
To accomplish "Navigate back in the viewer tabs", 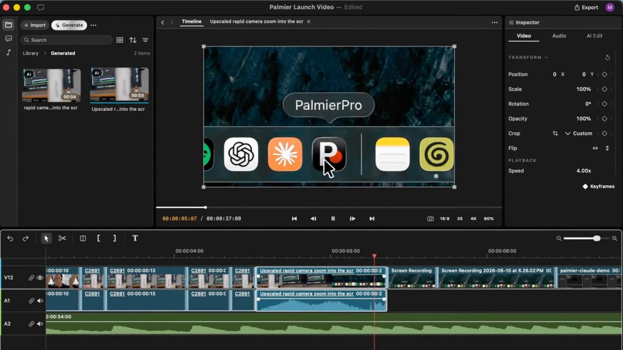I will (x=163, y=22).
